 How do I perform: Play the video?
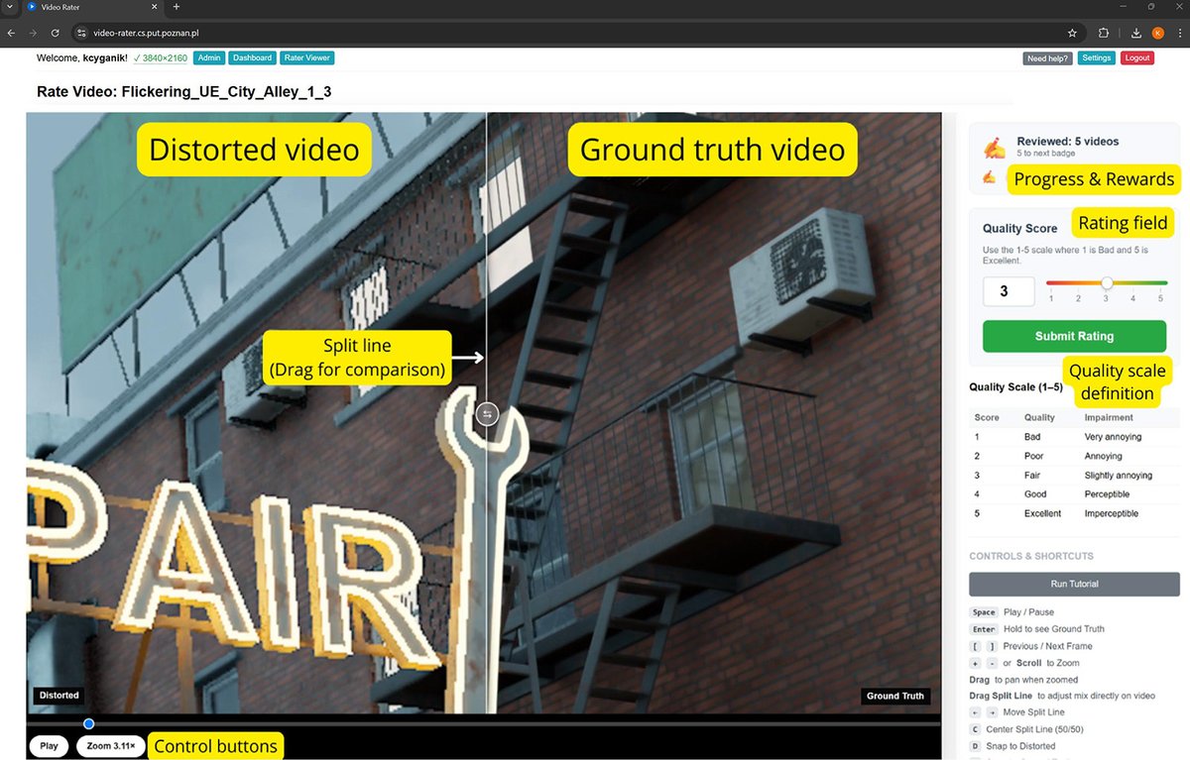[50, 746]
